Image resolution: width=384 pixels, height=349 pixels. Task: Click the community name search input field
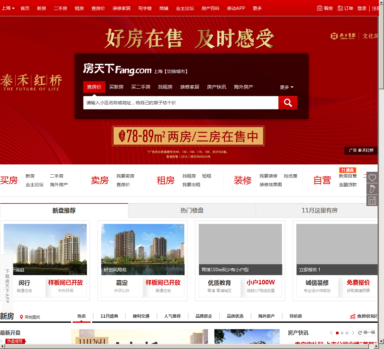click(181, 103)
